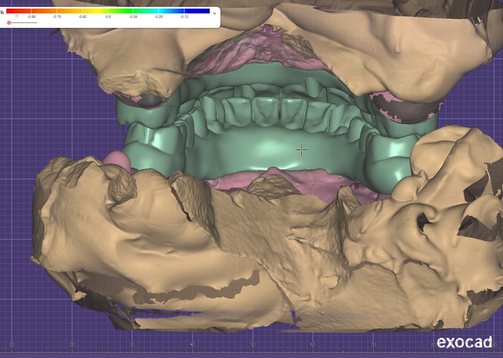The height and width of the screenshot is (358, 503).
Task: Click the orange distance slider handle
Action: click(x=9, y=23)
